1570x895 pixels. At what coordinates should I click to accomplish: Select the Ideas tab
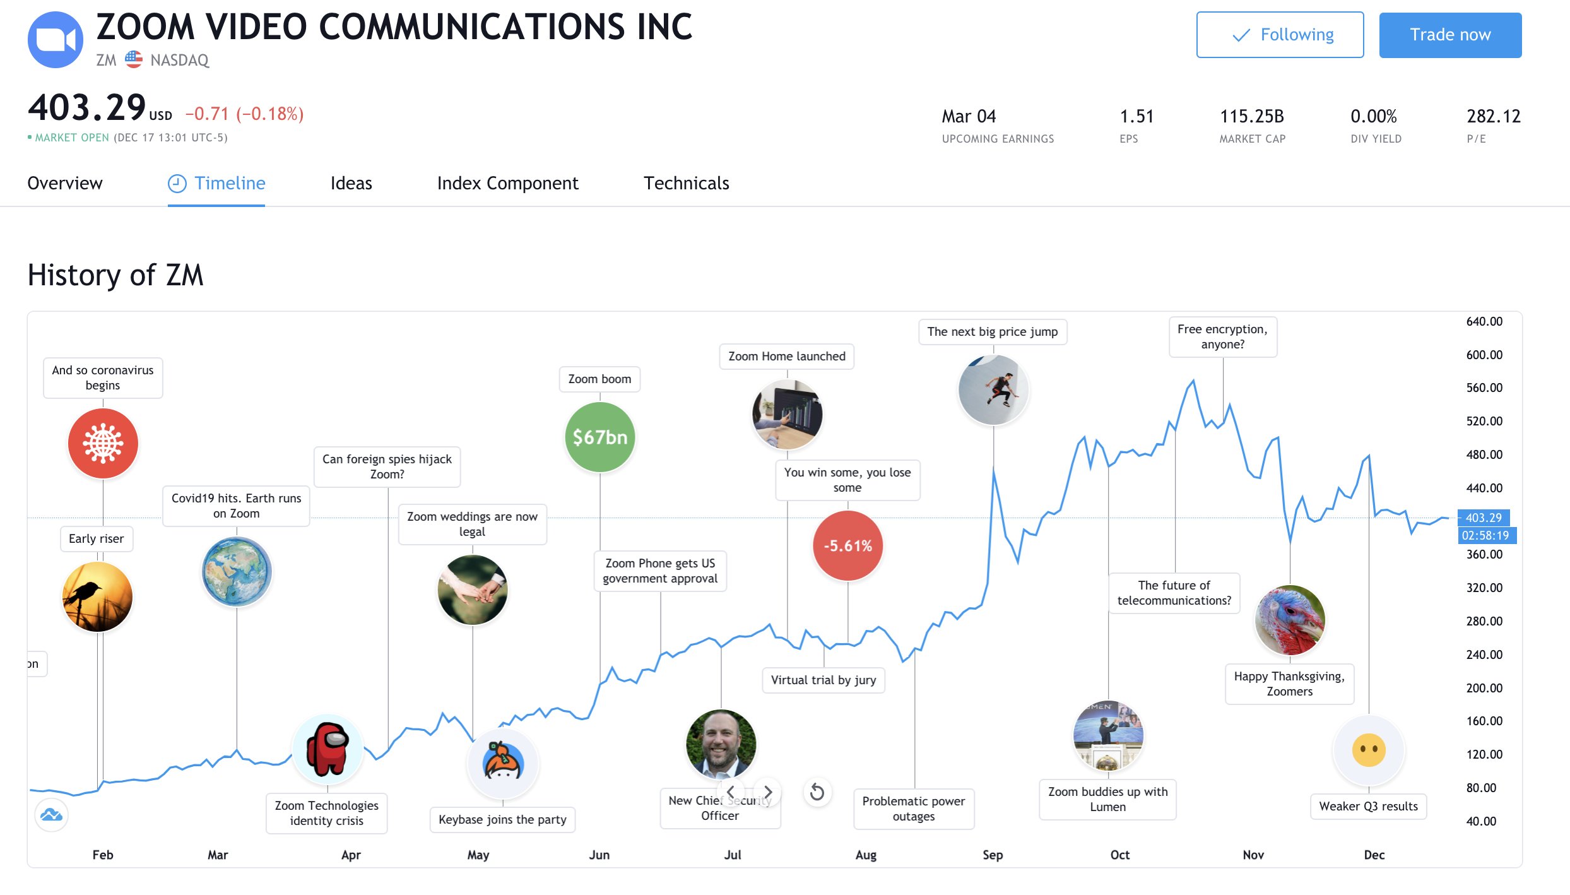pos(351,183)
